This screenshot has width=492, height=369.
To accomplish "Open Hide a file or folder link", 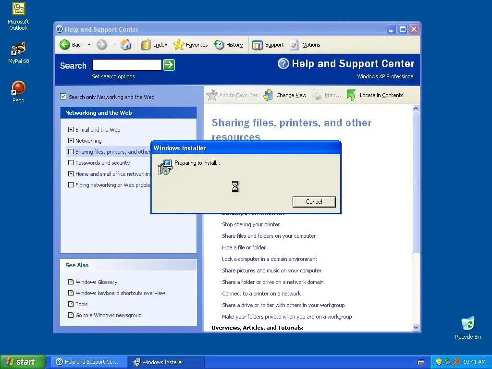I will pos(244,247).
